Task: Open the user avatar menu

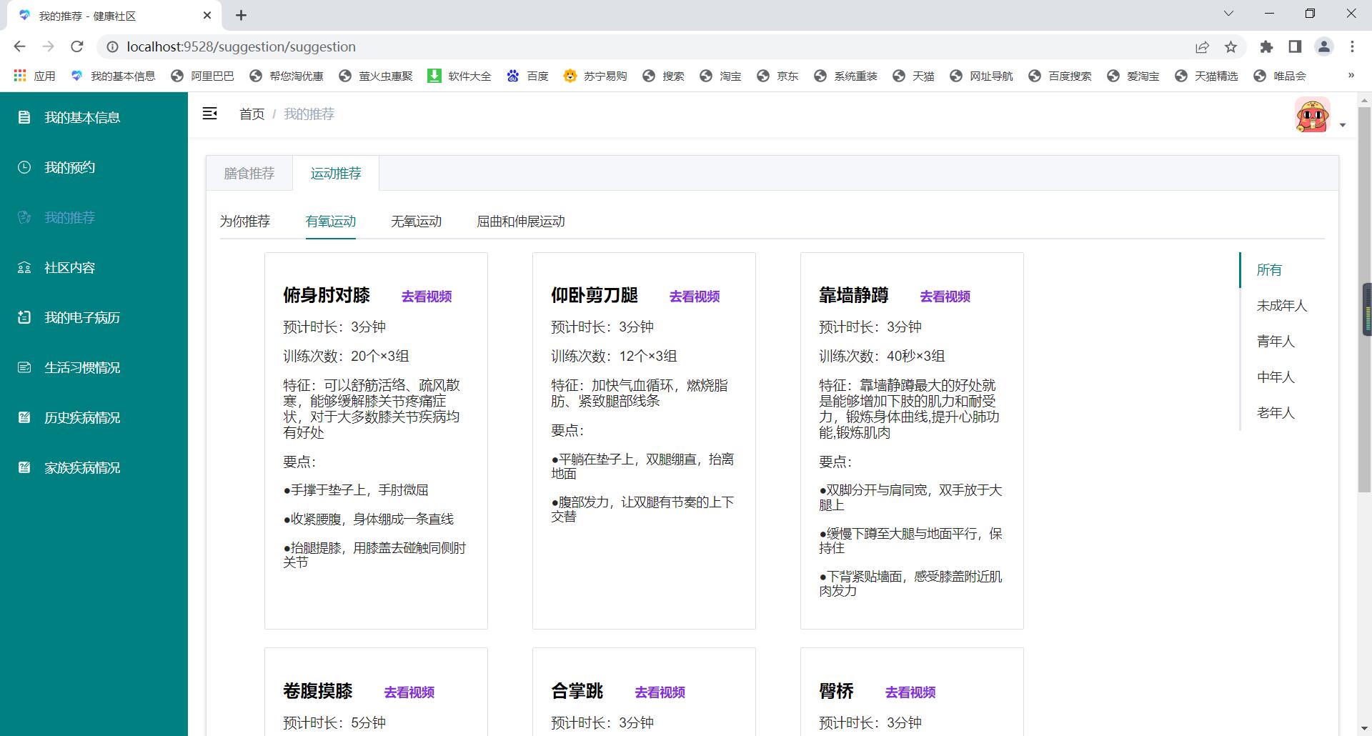Action: [x=1313, y=115]
